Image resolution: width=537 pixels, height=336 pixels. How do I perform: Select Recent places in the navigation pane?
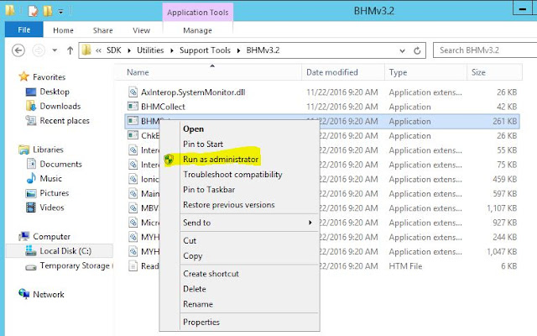(65, 121)
